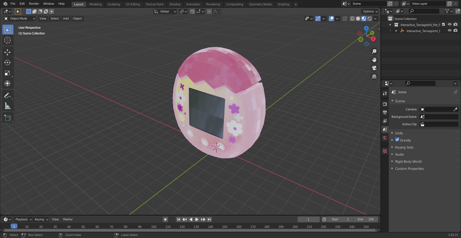Switch to rendered viewport shading

(370, 19)
